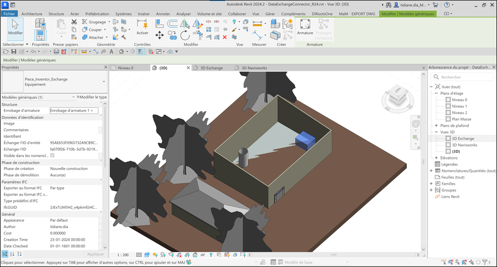The width and height of the screenshot is (497, 267).
Task: Open the Fichier menu
Action: [9, 14]
